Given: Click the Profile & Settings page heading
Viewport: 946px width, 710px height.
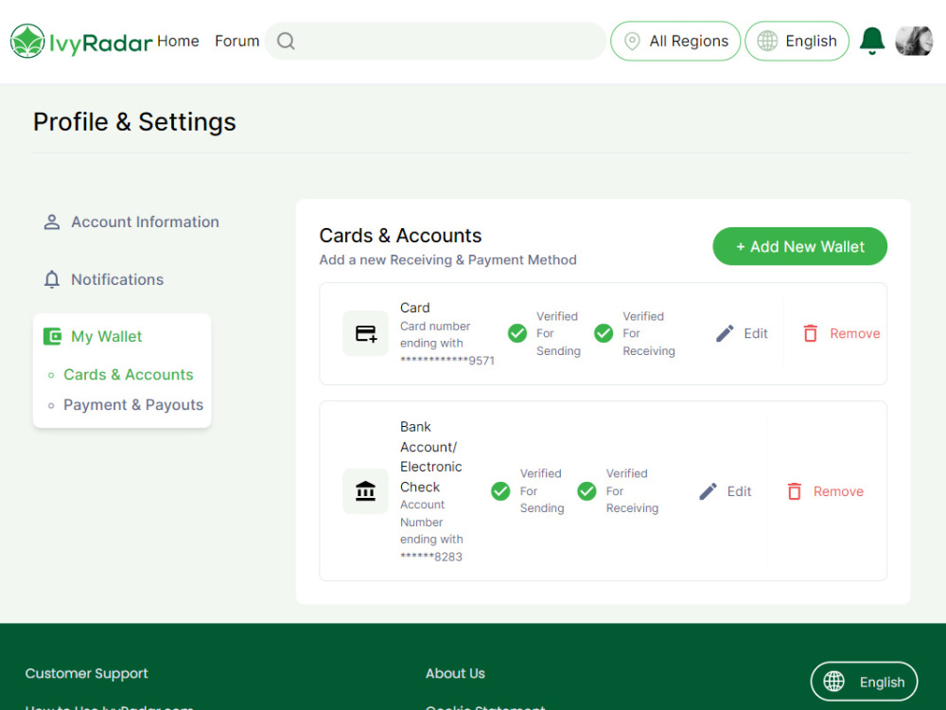Looking at the screenshot, I should (x=134, y=121).
